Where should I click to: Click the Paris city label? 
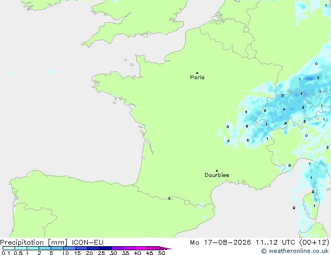[197, 78]
